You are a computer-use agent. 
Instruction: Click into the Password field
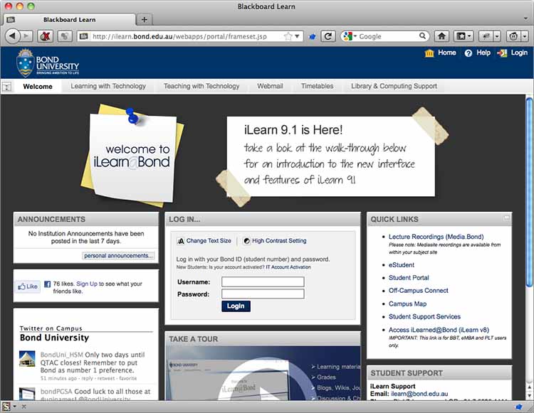coord(263,294)
